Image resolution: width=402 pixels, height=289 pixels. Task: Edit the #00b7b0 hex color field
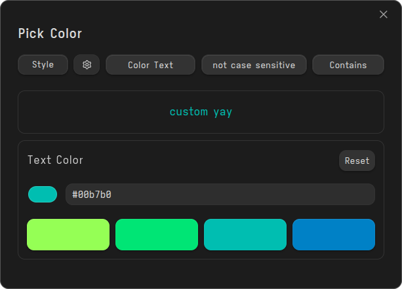pyautogui.click(x=220, y=194)
